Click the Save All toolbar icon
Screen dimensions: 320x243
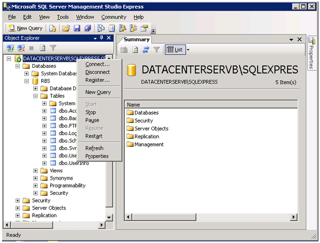pyautogui.click(x=87, y=28)
